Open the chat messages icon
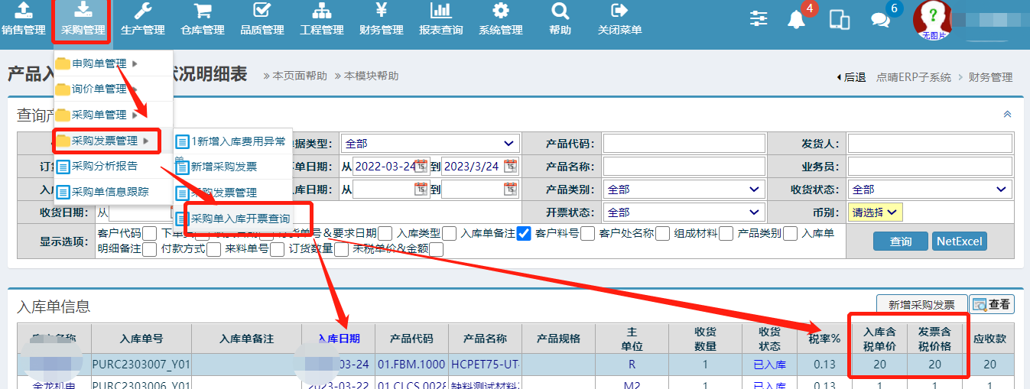1030x389 pixels. (x=880, y=20)
